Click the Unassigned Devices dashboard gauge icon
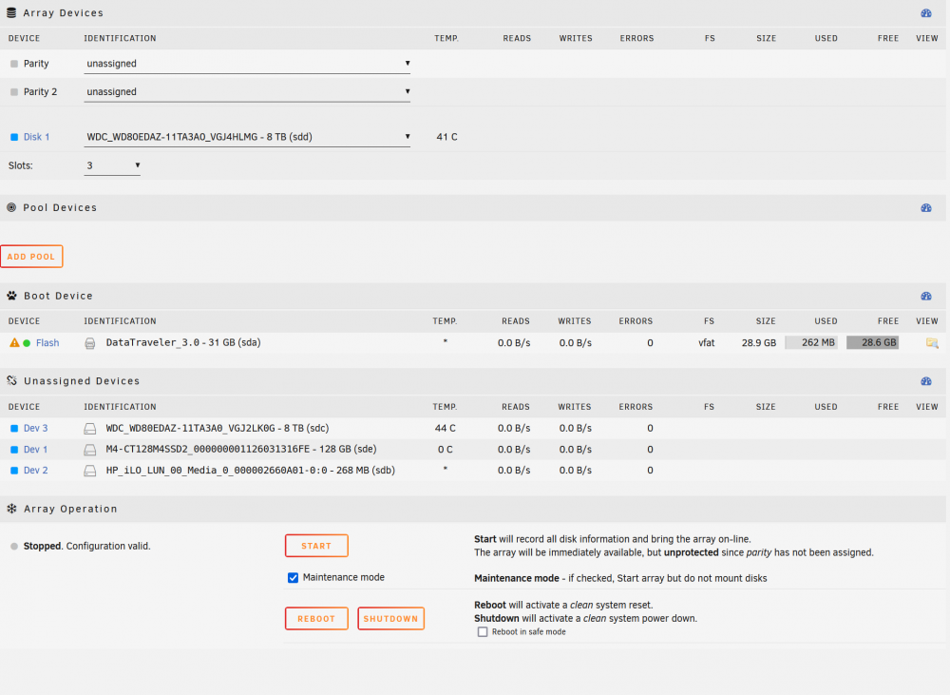This screenshot has width=950, height=695. pyautogui.click(x=925, y=381)
